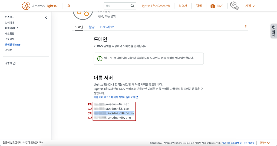Viewport: 277px width, 146px height.
Task: Select 데이터베이스 in the sidebar
Action: [x=12, y=28]
